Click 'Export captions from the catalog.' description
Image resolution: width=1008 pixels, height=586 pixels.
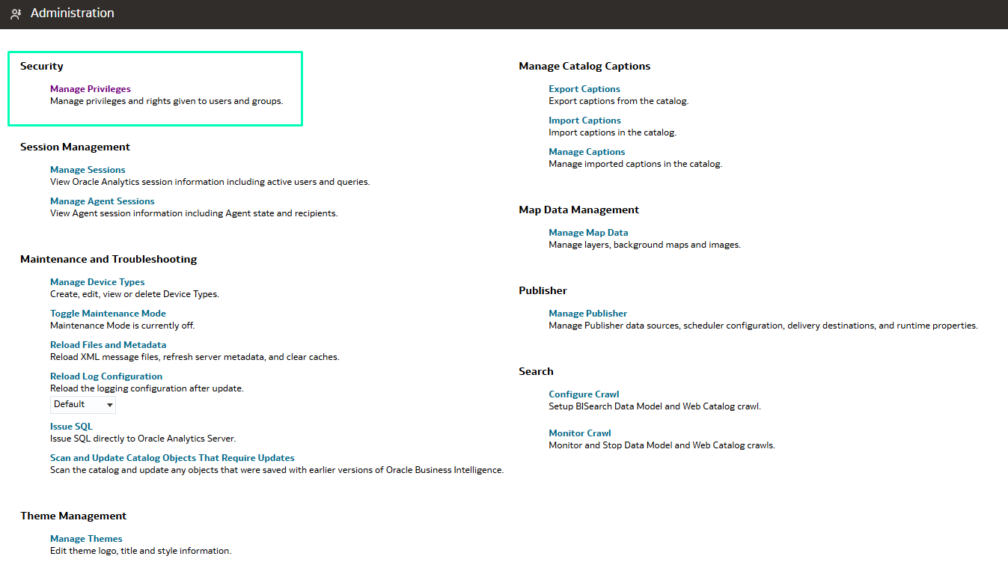click(x=618, y=101)
